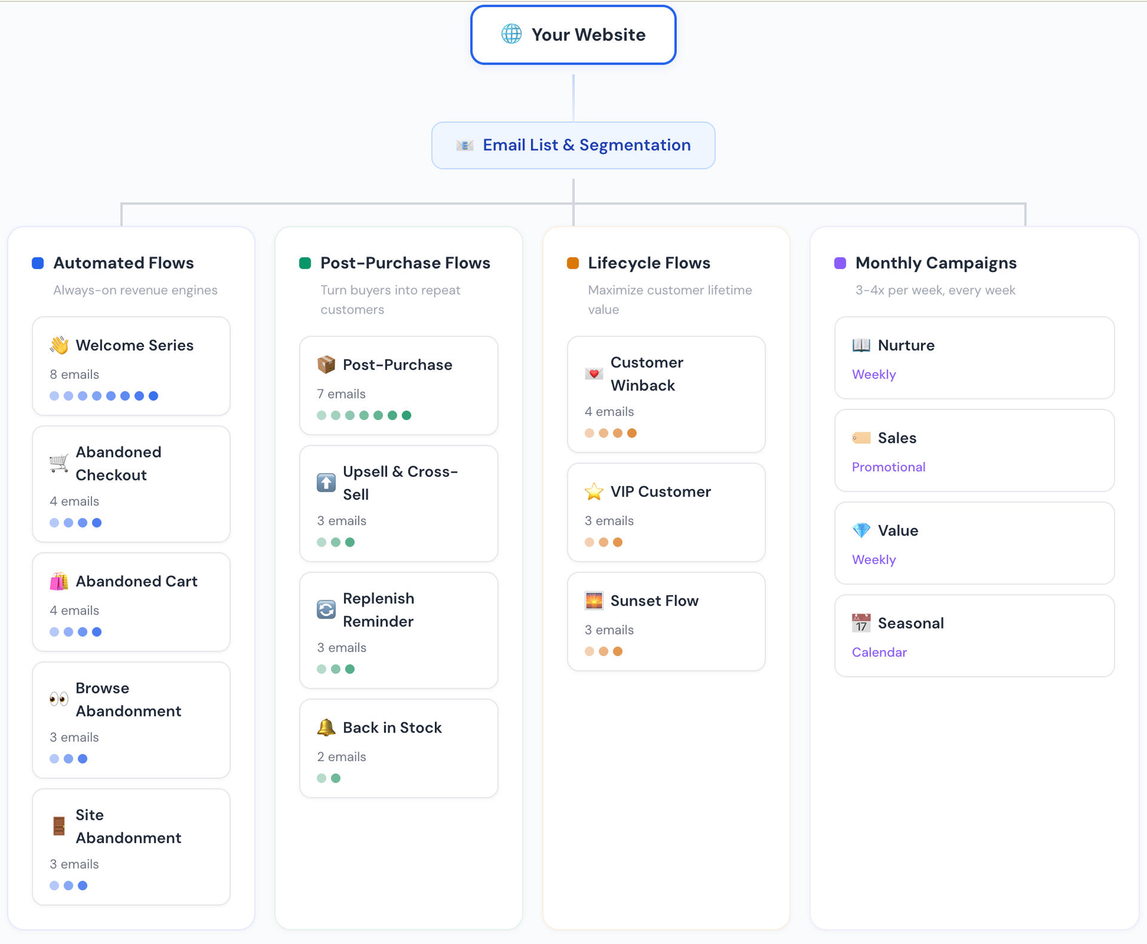
Task: Click the blue square beside Automated Flows
Action: [x=38, y=263]
